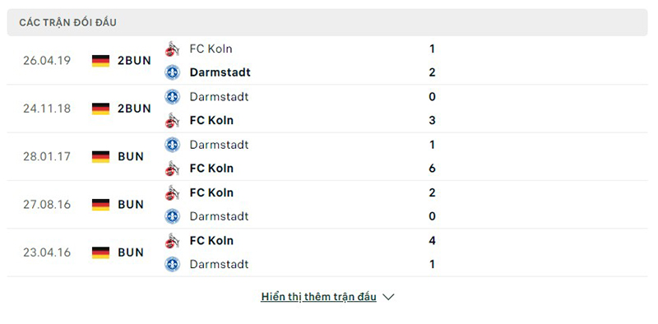The height and width of the screenshot is (324, 658).
Task: Click FC Koln name in 27.08.16 match
Action: point(211,192)
